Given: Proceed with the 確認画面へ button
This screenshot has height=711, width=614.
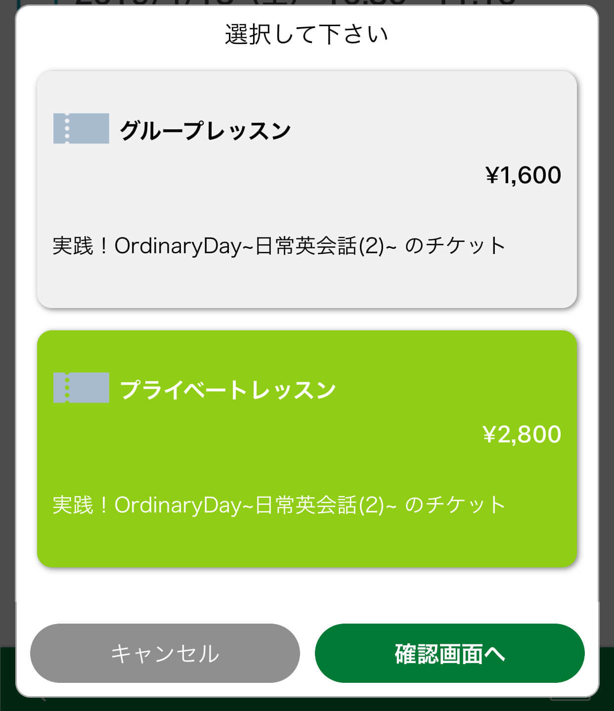Looking at the screenshot, I should (450, 653).
